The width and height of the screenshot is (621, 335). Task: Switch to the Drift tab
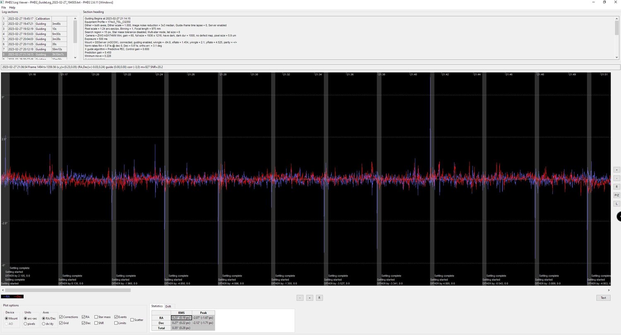tap(168, 306)
